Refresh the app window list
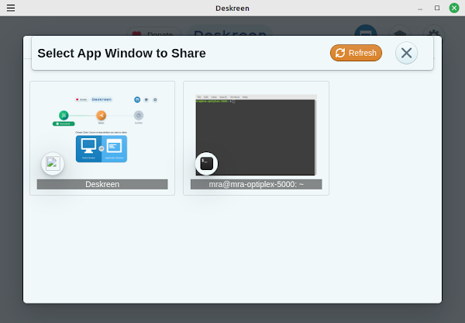Image resolution: width=465 pixels, height=323 pixels. pos(356,53)
